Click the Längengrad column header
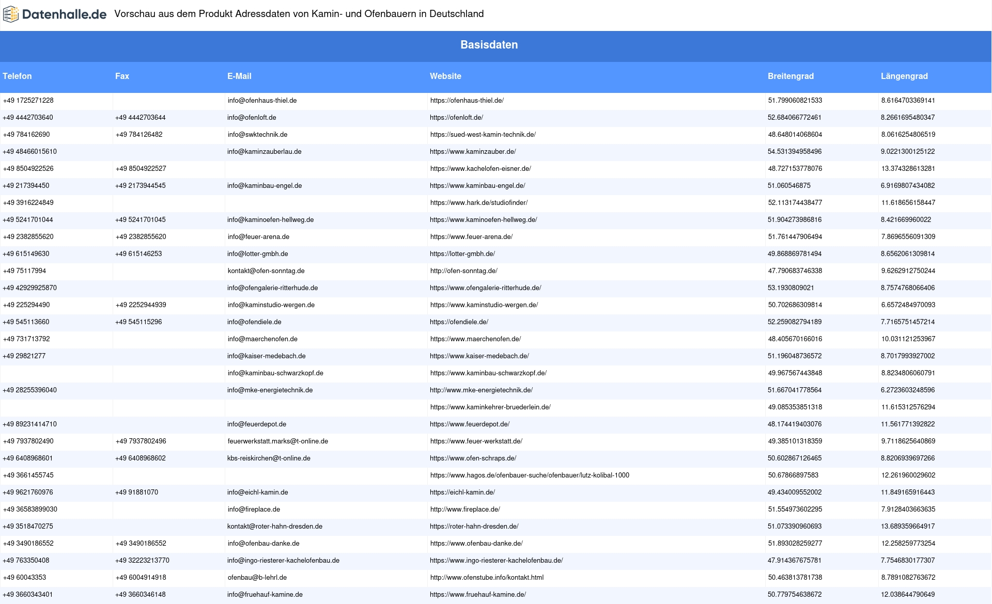 pyautogui.click(x=904, y=76)
